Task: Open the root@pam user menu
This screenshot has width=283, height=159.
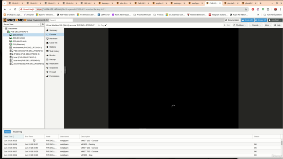Action: [275, 20]
